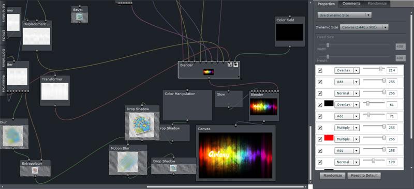Click the opacity value field showing 129
414x189 pixels.
pyautogui.click(x=392, y=162)
